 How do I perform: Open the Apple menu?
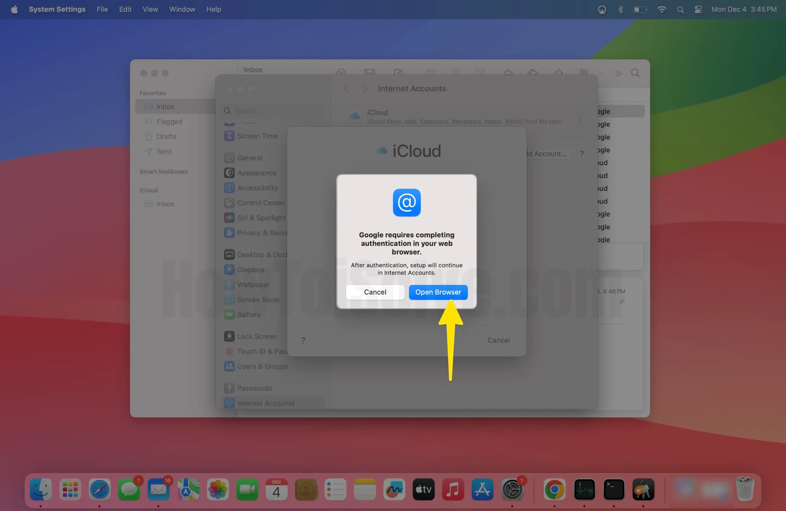pyautogui.click(x=14, y=10)
